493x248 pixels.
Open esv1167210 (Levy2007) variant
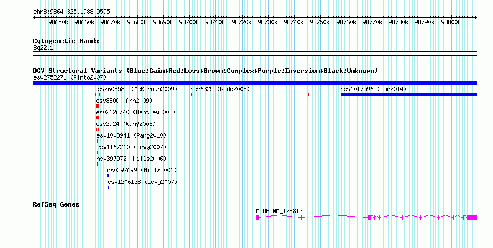tap(131, 147)
